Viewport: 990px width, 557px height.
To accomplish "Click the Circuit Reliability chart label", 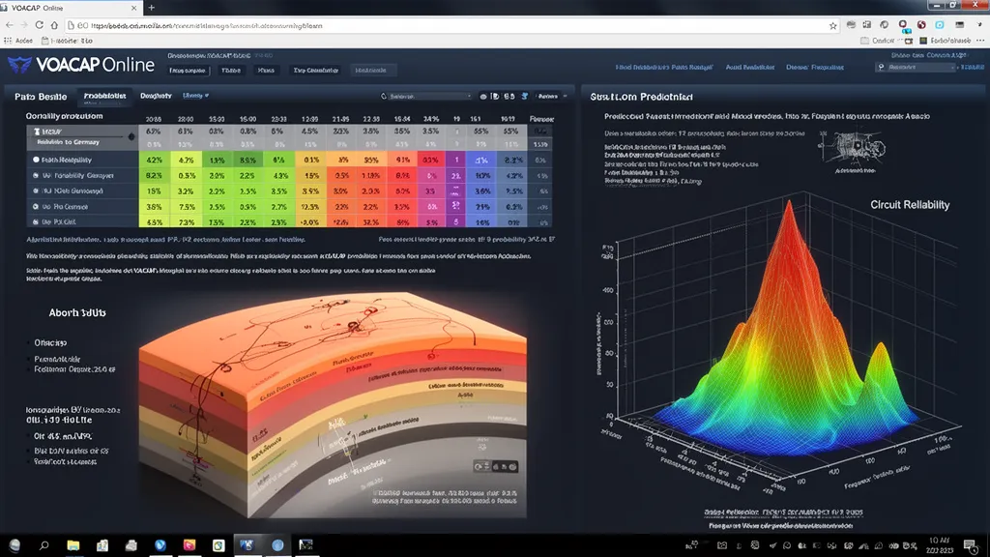I will 909,205.
